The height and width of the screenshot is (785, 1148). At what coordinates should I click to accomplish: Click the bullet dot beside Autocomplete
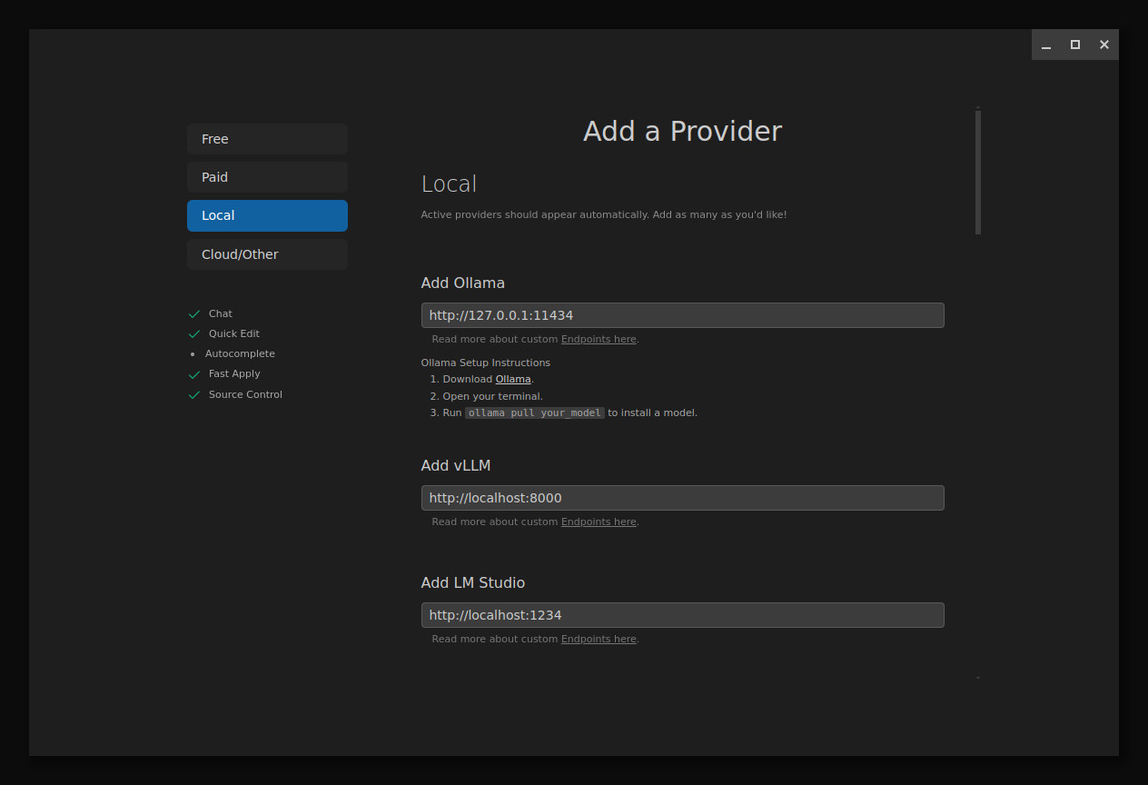coord(193,353)
